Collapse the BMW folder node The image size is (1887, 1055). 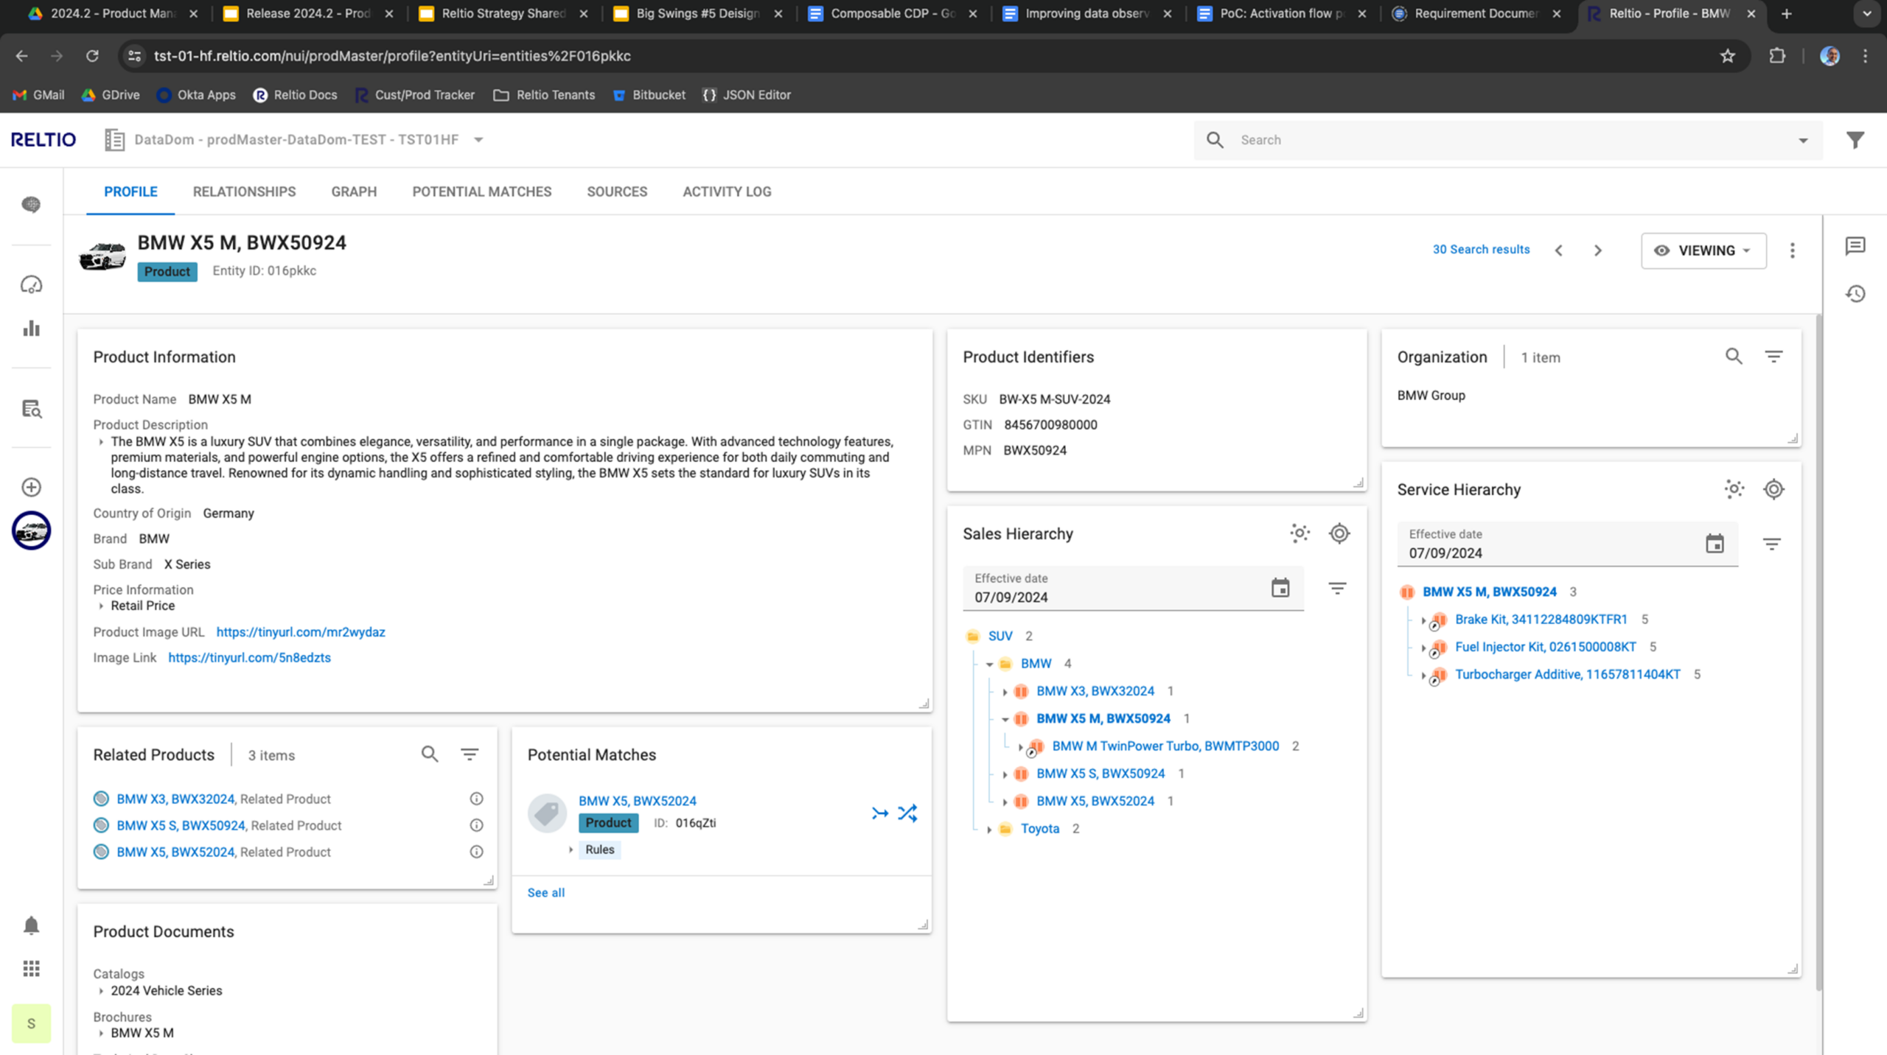tap(989, 665)
